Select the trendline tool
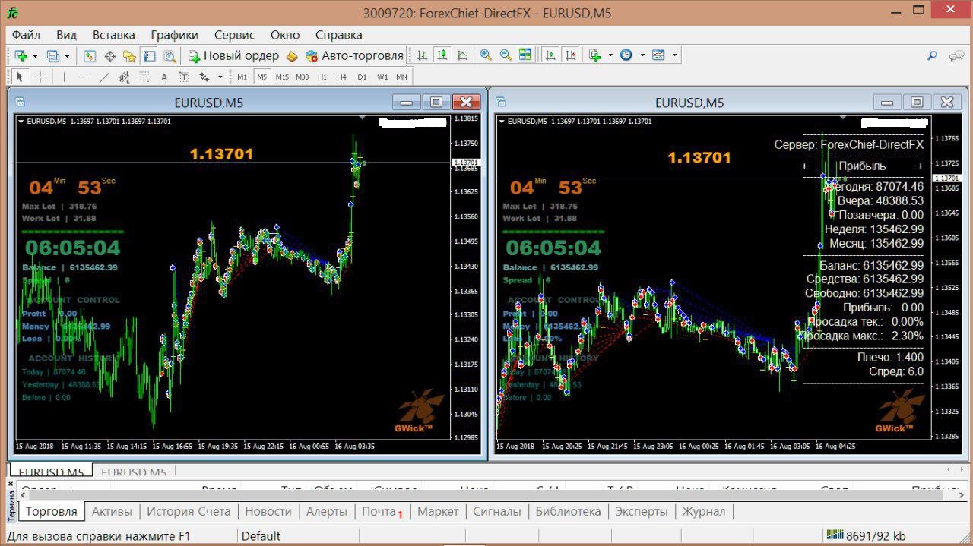 click(x=104, y=77)
